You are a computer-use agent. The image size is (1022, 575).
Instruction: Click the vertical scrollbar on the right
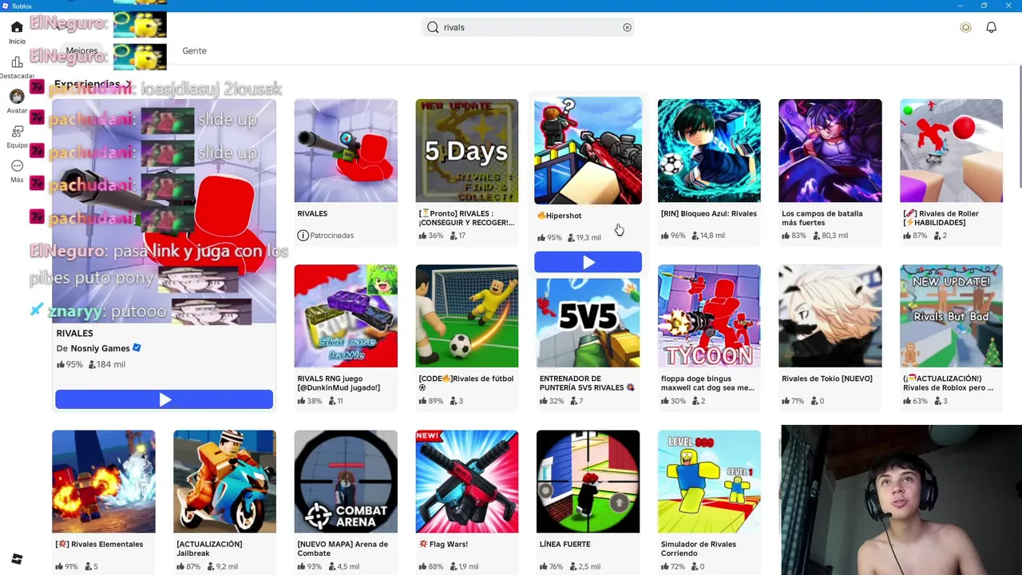pos(1019,128)
